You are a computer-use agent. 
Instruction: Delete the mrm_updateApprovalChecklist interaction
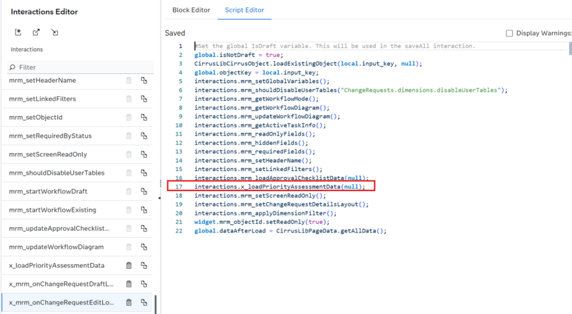[129, 229]
